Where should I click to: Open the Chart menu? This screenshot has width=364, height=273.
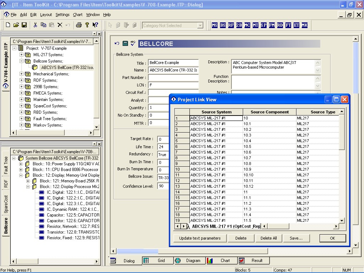(x=77, y=15)
